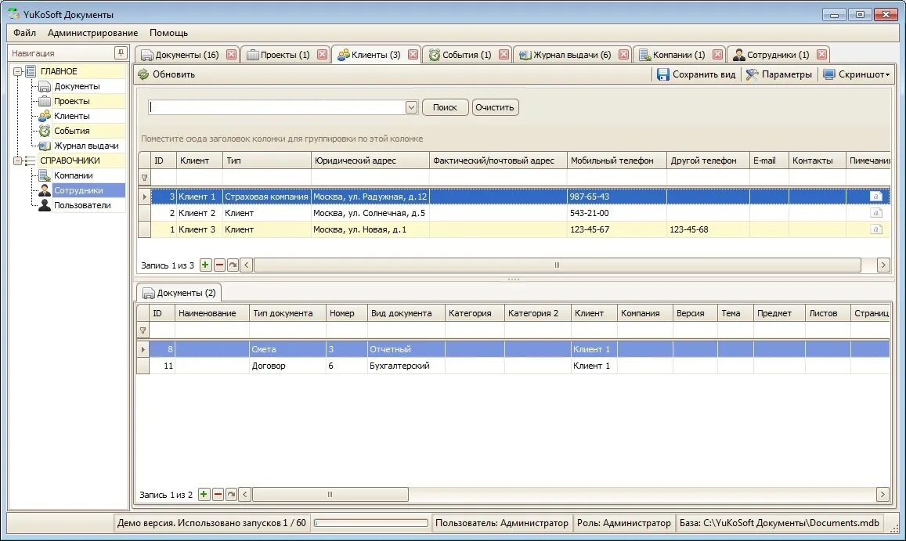
Task: Click the Поиск button
Action: coord(445,107)
